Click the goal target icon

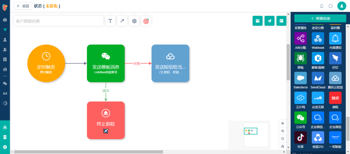146,21
